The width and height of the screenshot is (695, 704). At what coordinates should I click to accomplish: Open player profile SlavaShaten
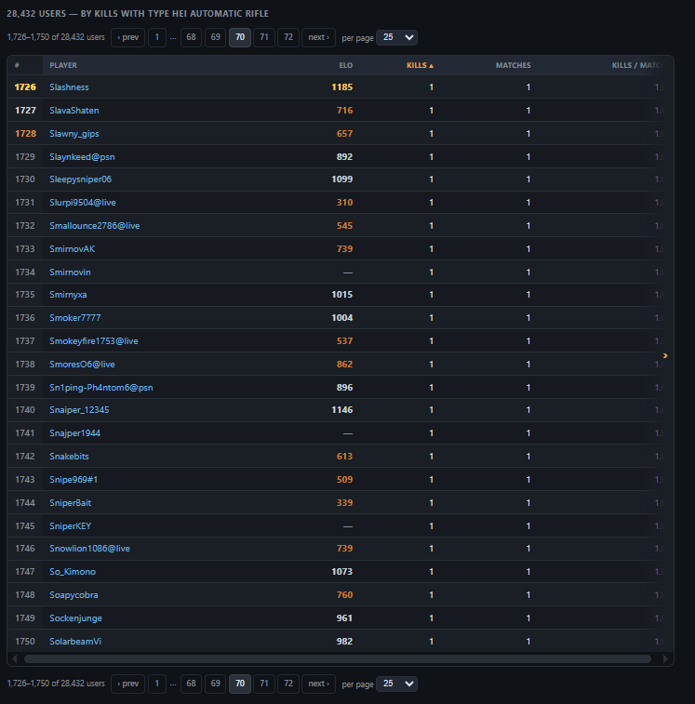tap(74, 111)
